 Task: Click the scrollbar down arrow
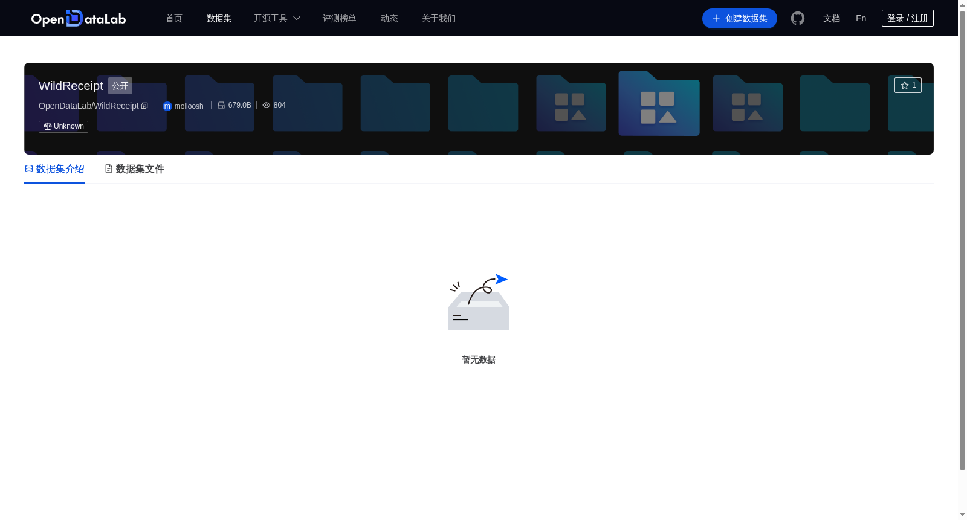click(x=962, y=515)
